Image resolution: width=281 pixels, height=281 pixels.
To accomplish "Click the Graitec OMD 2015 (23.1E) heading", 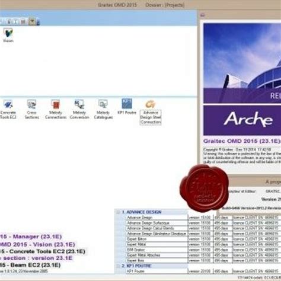I will 242,141.
